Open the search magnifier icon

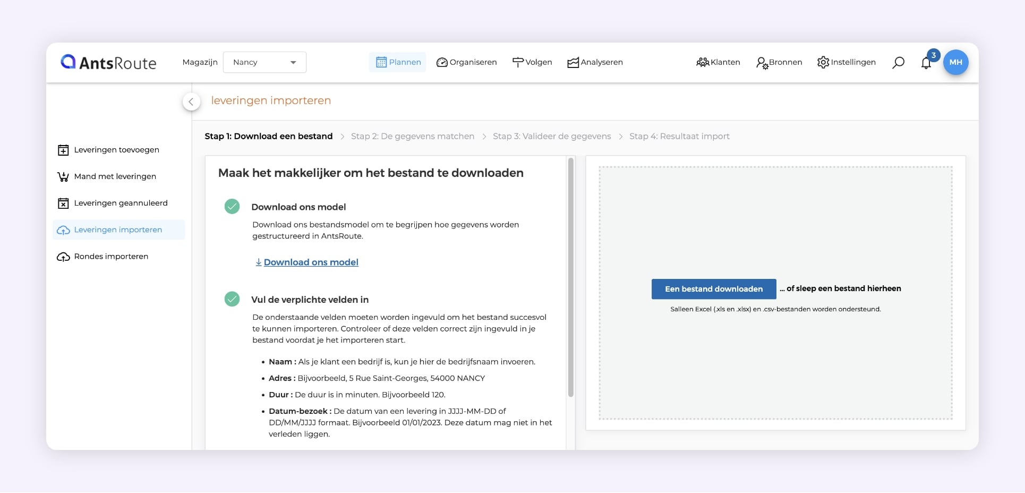[x=898, y=63]
